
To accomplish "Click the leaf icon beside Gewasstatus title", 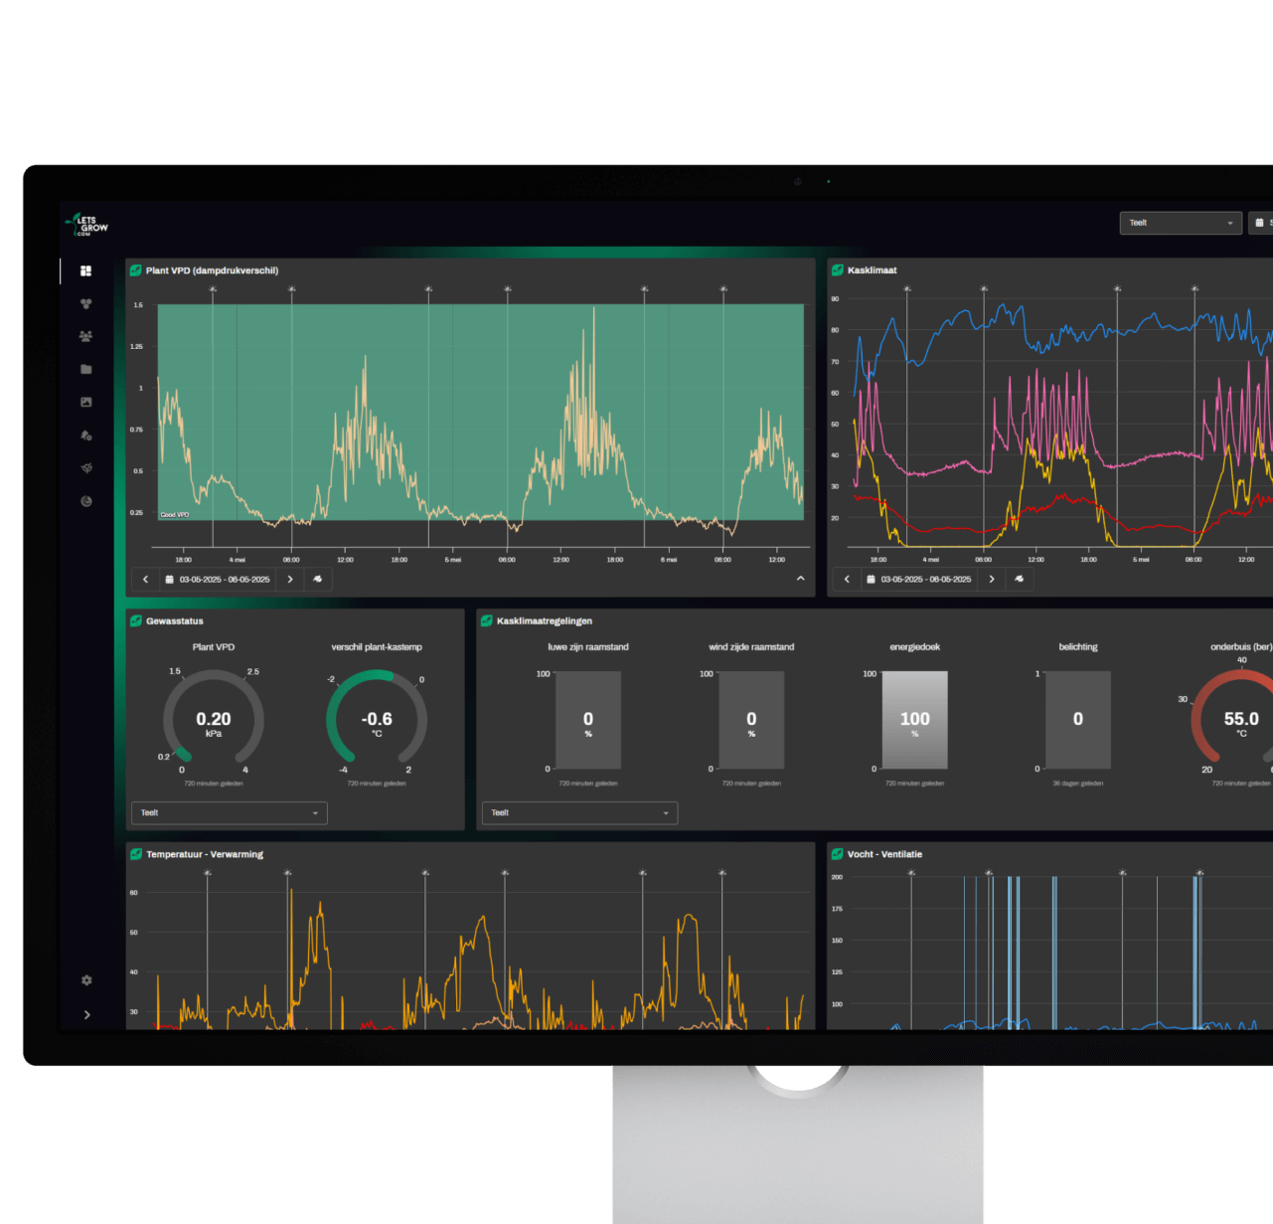I will click(x=135, y=620).
